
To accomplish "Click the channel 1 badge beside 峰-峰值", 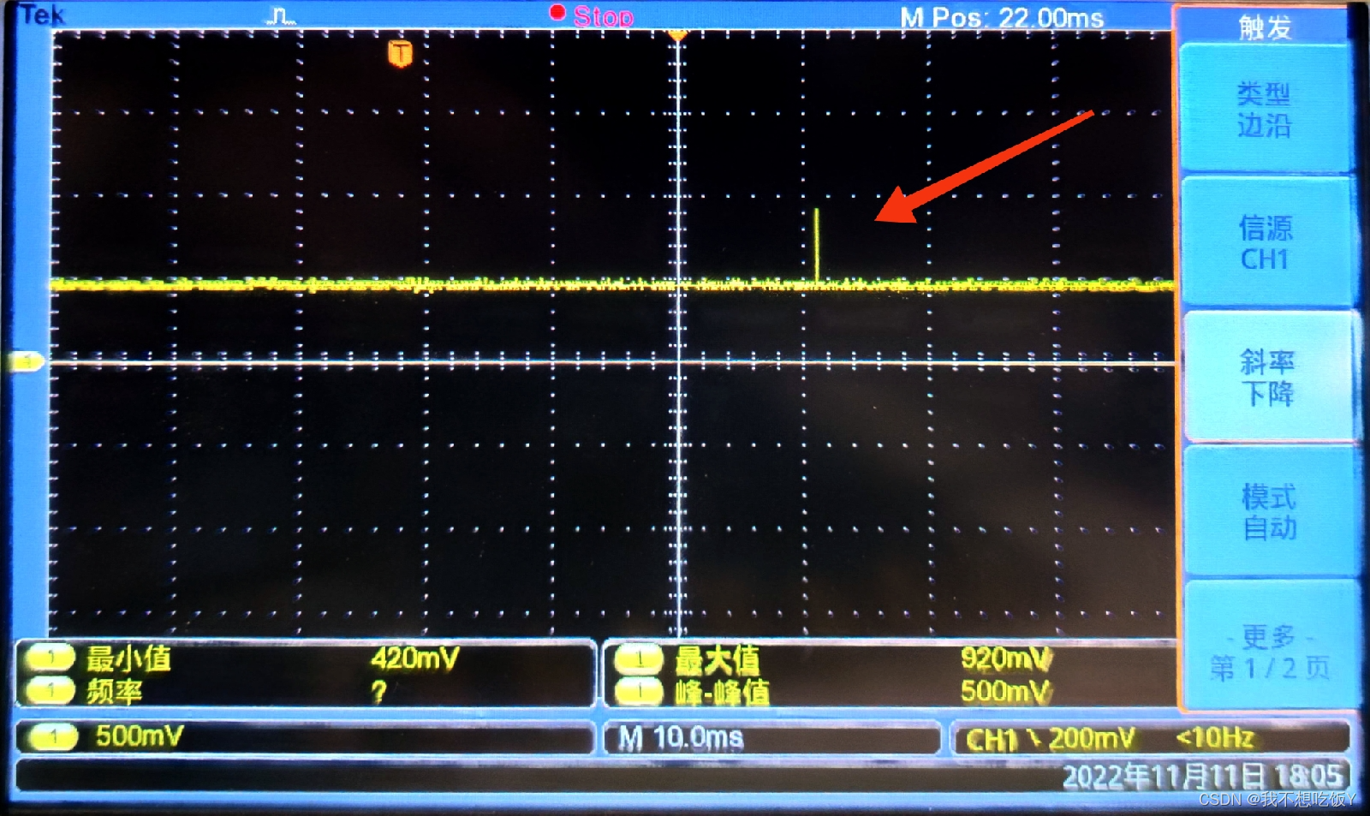I will point(639,691).
